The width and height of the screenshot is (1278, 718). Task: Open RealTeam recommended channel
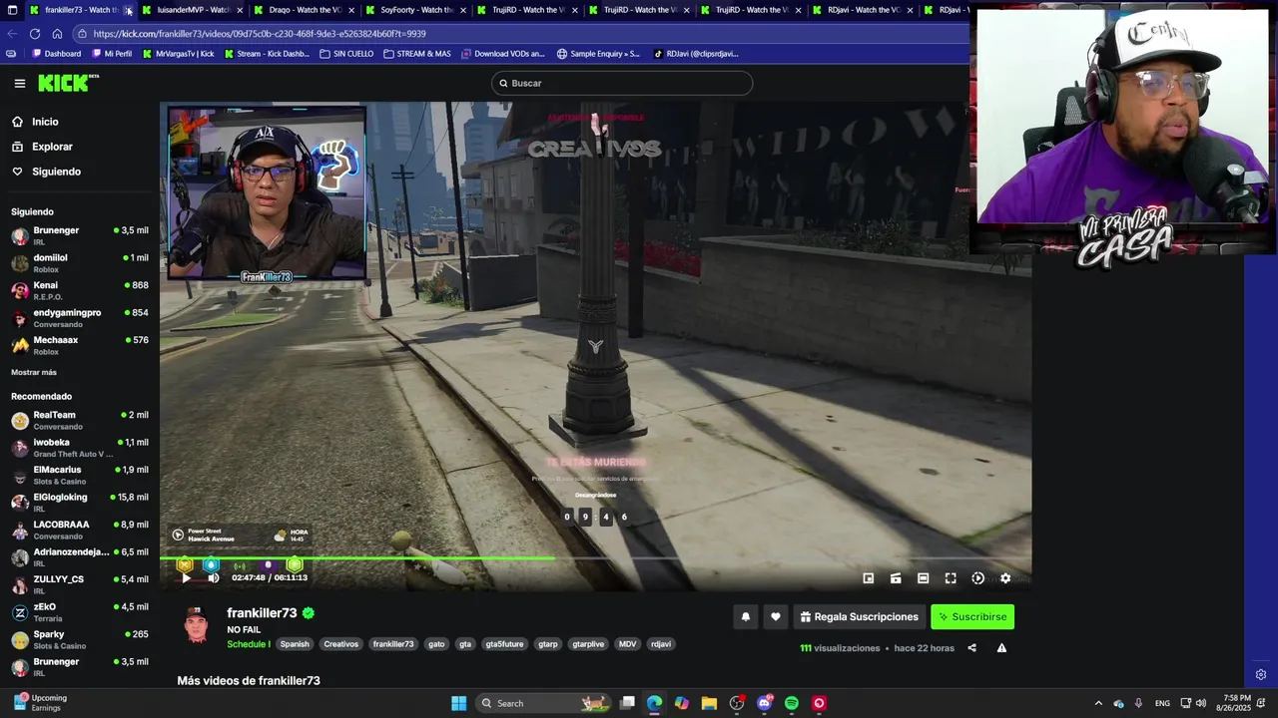[x=80, y=420]
